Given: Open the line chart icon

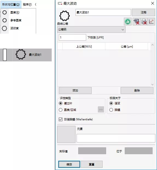Looking at the screenshot, I should pyautogui.click(x=151, y=22).
